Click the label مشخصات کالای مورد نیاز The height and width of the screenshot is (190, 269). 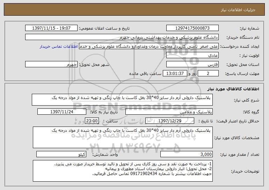point(237,138)
